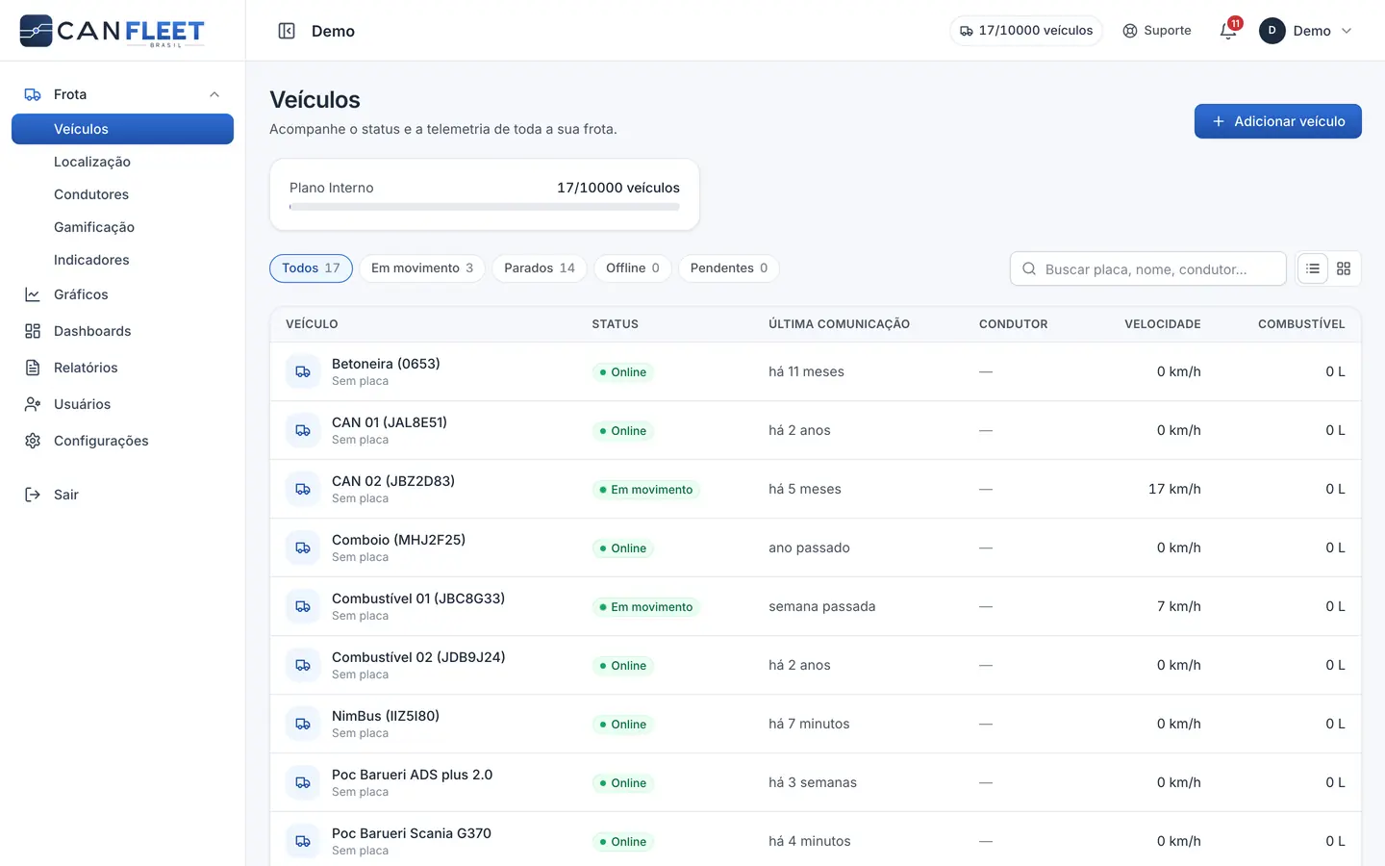Click Adicionar veículo button

[1277, 121]
